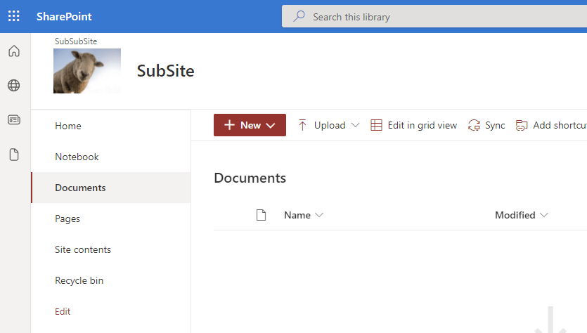Expand the New button dropdown

click(270, 125)
